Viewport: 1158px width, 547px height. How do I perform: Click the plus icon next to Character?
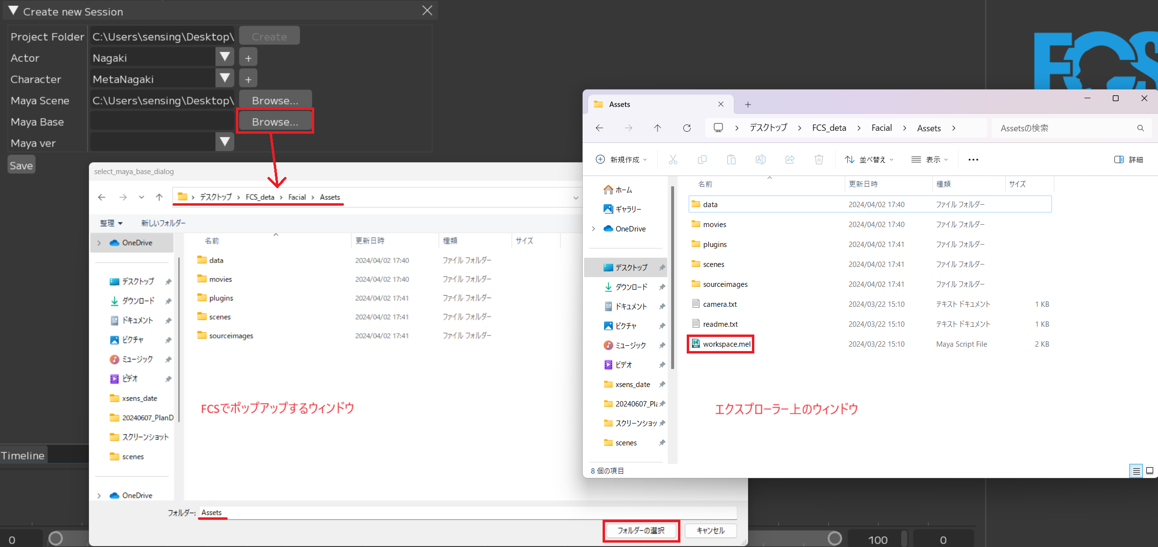tap(248, 79)
